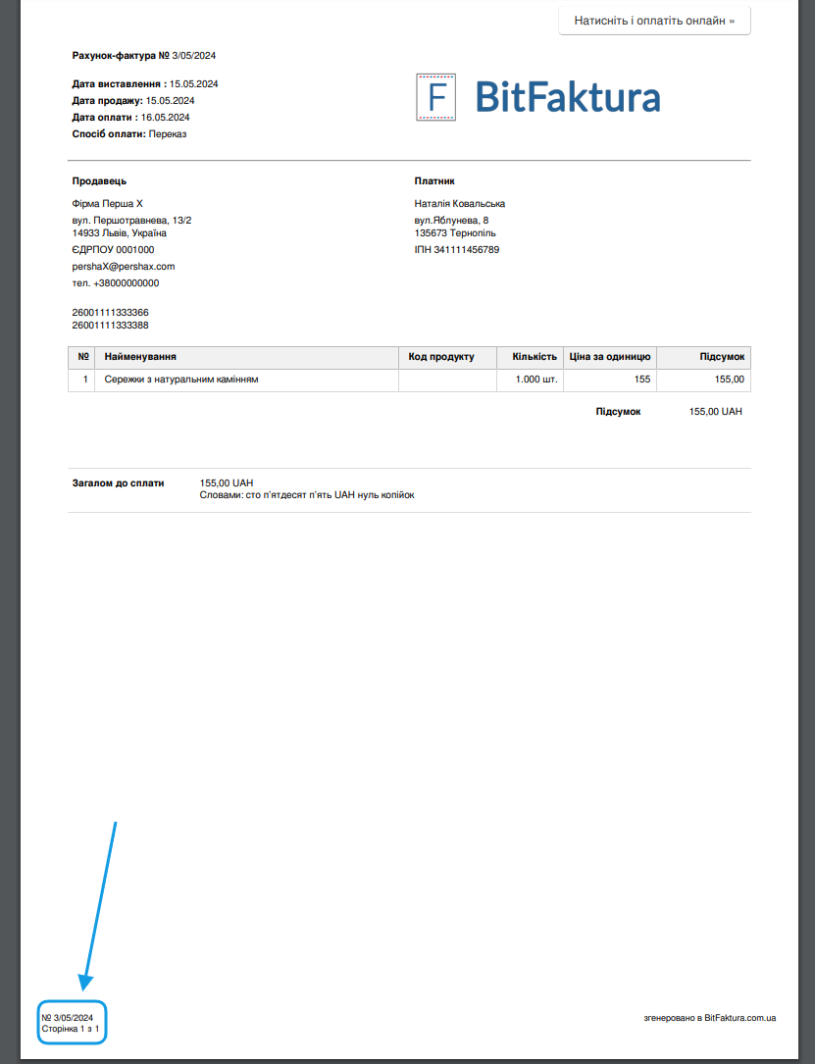Screen dimensions: 815x1064
Task: Click seller name 'Фірма Перша Х'
Action: click(107, 204)
